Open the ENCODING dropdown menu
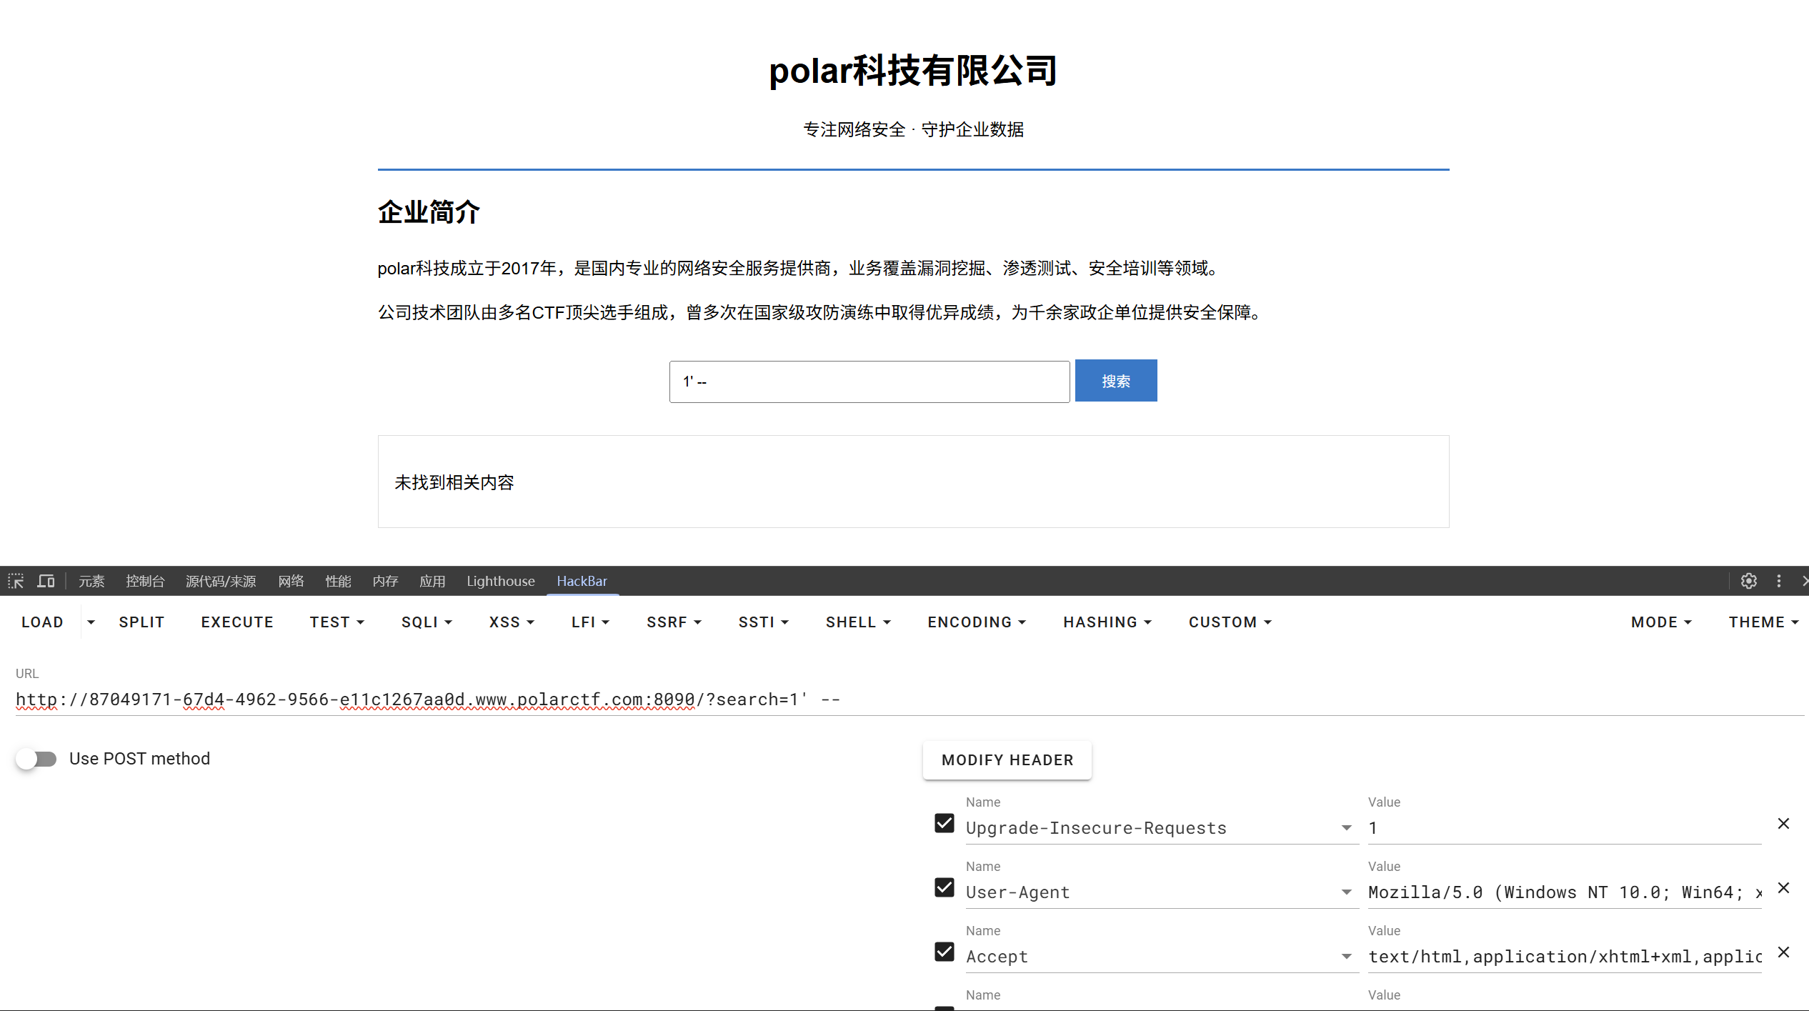 coord(976,622)
